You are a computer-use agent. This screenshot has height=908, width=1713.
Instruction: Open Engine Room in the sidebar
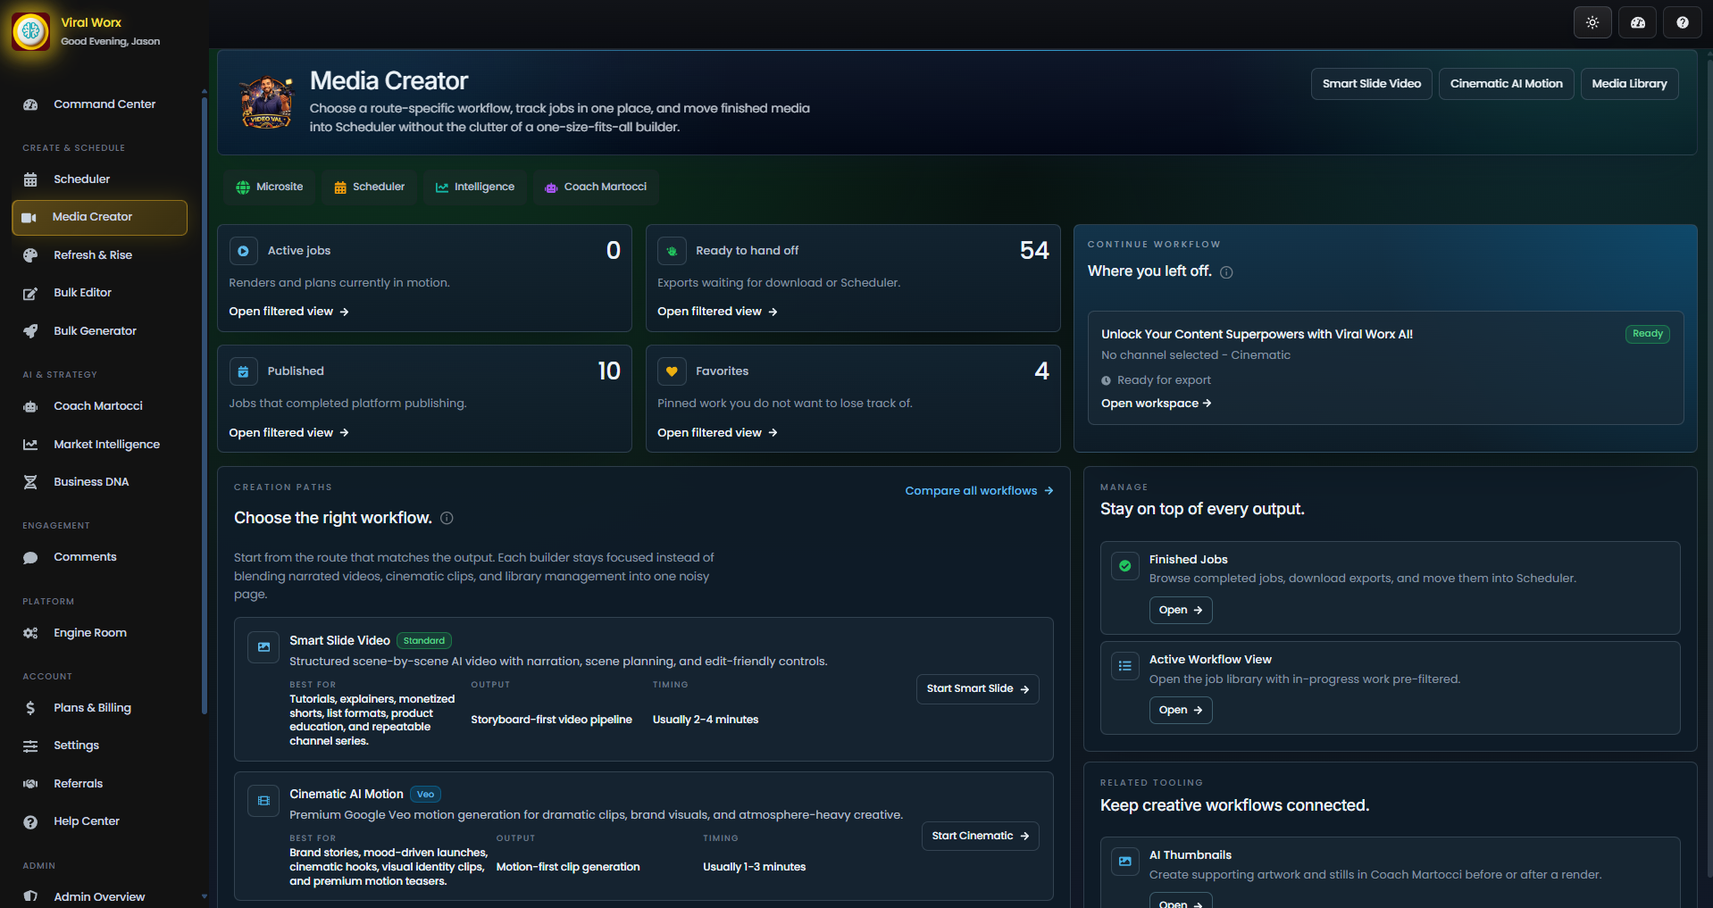100,633
